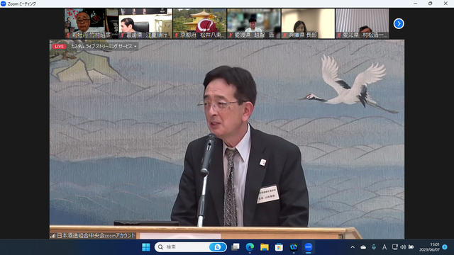Image resolution: width=454 pixels, height=255 pixels.
Task: Click the red LIVE indicator badge
Action: point(59,46)
